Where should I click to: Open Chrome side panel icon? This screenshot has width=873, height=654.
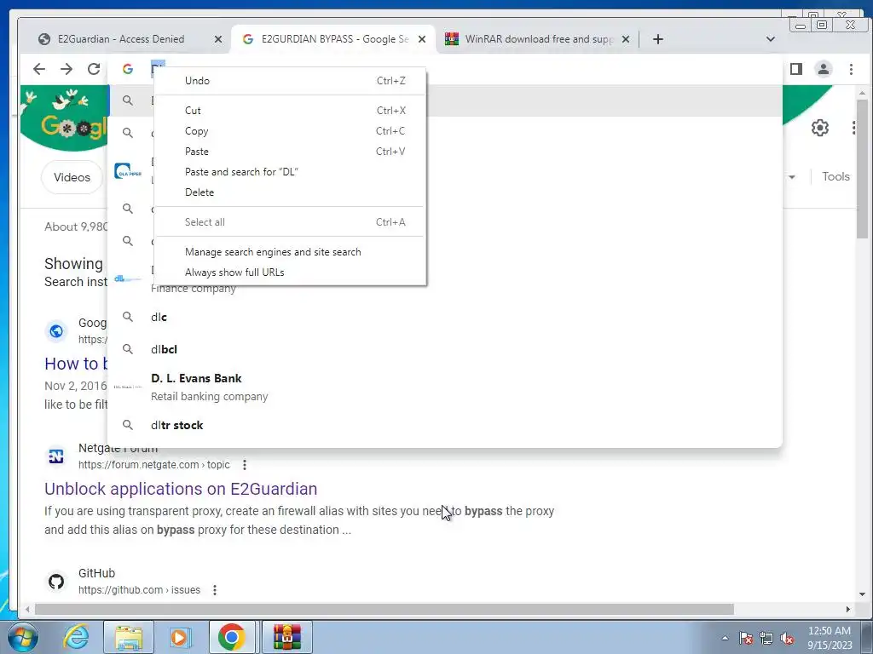796,69
